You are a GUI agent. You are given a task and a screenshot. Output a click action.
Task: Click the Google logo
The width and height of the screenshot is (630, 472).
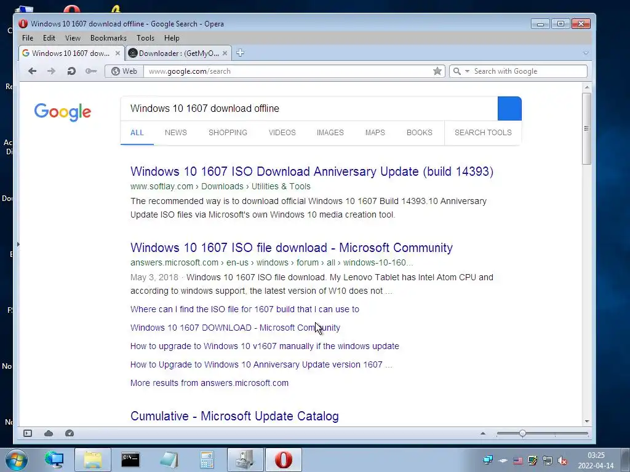[62, 112]
